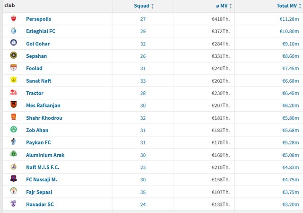Viewport: 303px width, 213px height.
Task: Click the Tractor club crest icon
Action: pyautogui.click(x=13, y=93)
